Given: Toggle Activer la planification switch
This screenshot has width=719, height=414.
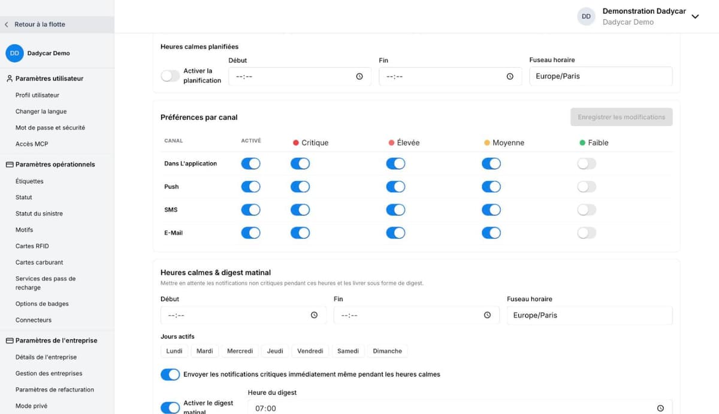Looking at the screenshot, I should (170, 76).
